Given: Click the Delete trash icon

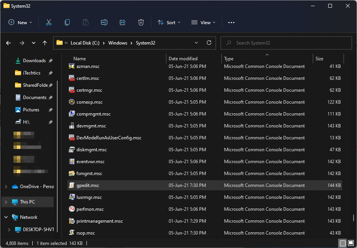Looking at the screenshot, I should (141, 22).
